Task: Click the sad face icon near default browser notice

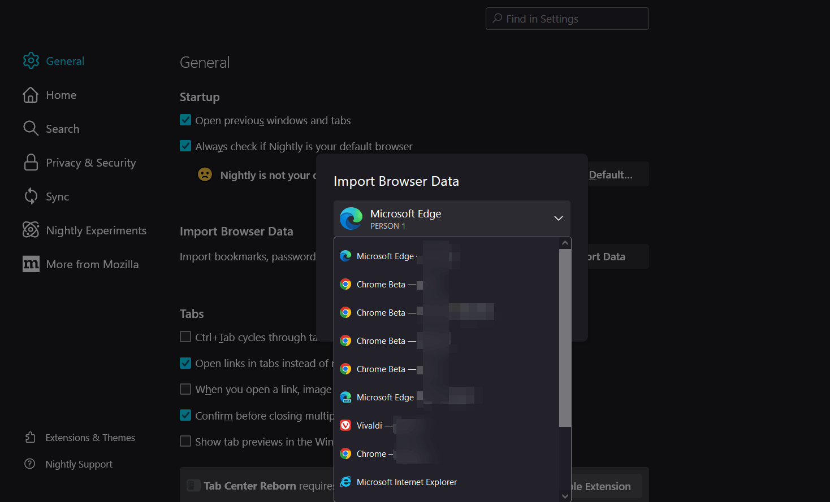Action: (205, 174)
